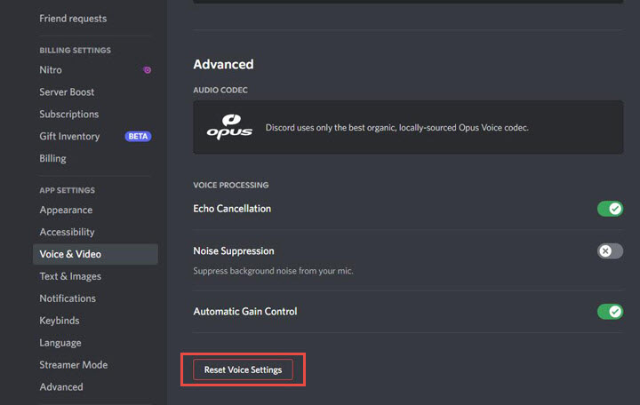
Task: Click the Opus codec logo
Action: (x=229, y=127)
